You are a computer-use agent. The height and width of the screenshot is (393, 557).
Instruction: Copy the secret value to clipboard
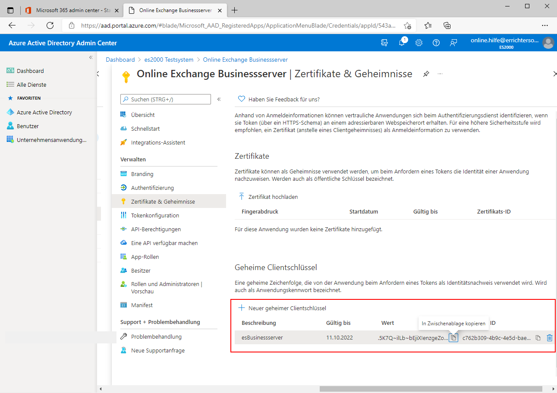tap(453, 338)
